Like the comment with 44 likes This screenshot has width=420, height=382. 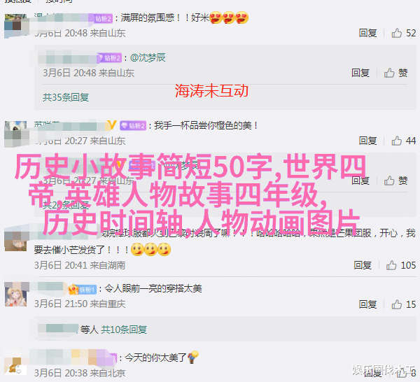click(396, 141)
